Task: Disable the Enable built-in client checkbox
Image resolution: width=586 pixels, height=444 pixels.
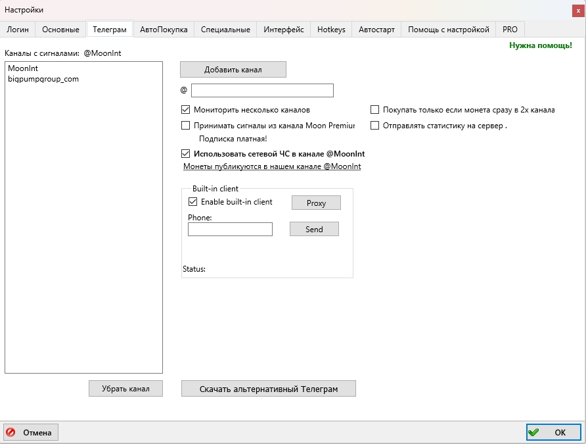Action: click(193, 202)
